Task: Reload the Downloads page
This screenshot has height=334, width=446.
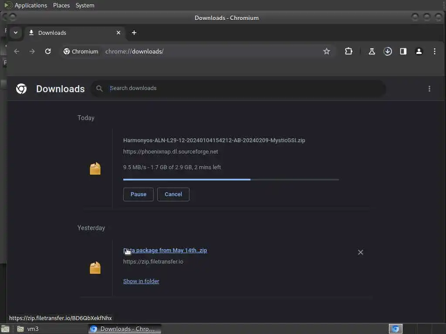Action: click(x=48, y=51)
